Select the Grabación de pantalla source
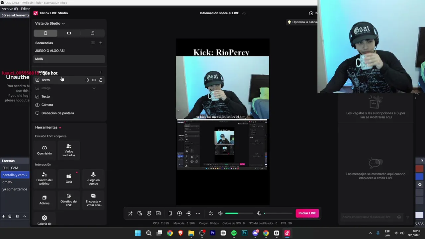 click(69, 113)
